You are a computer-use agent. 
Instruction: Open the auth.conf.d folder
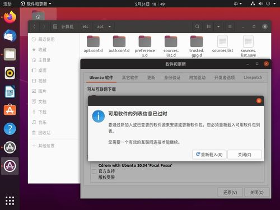pos(119,44)
